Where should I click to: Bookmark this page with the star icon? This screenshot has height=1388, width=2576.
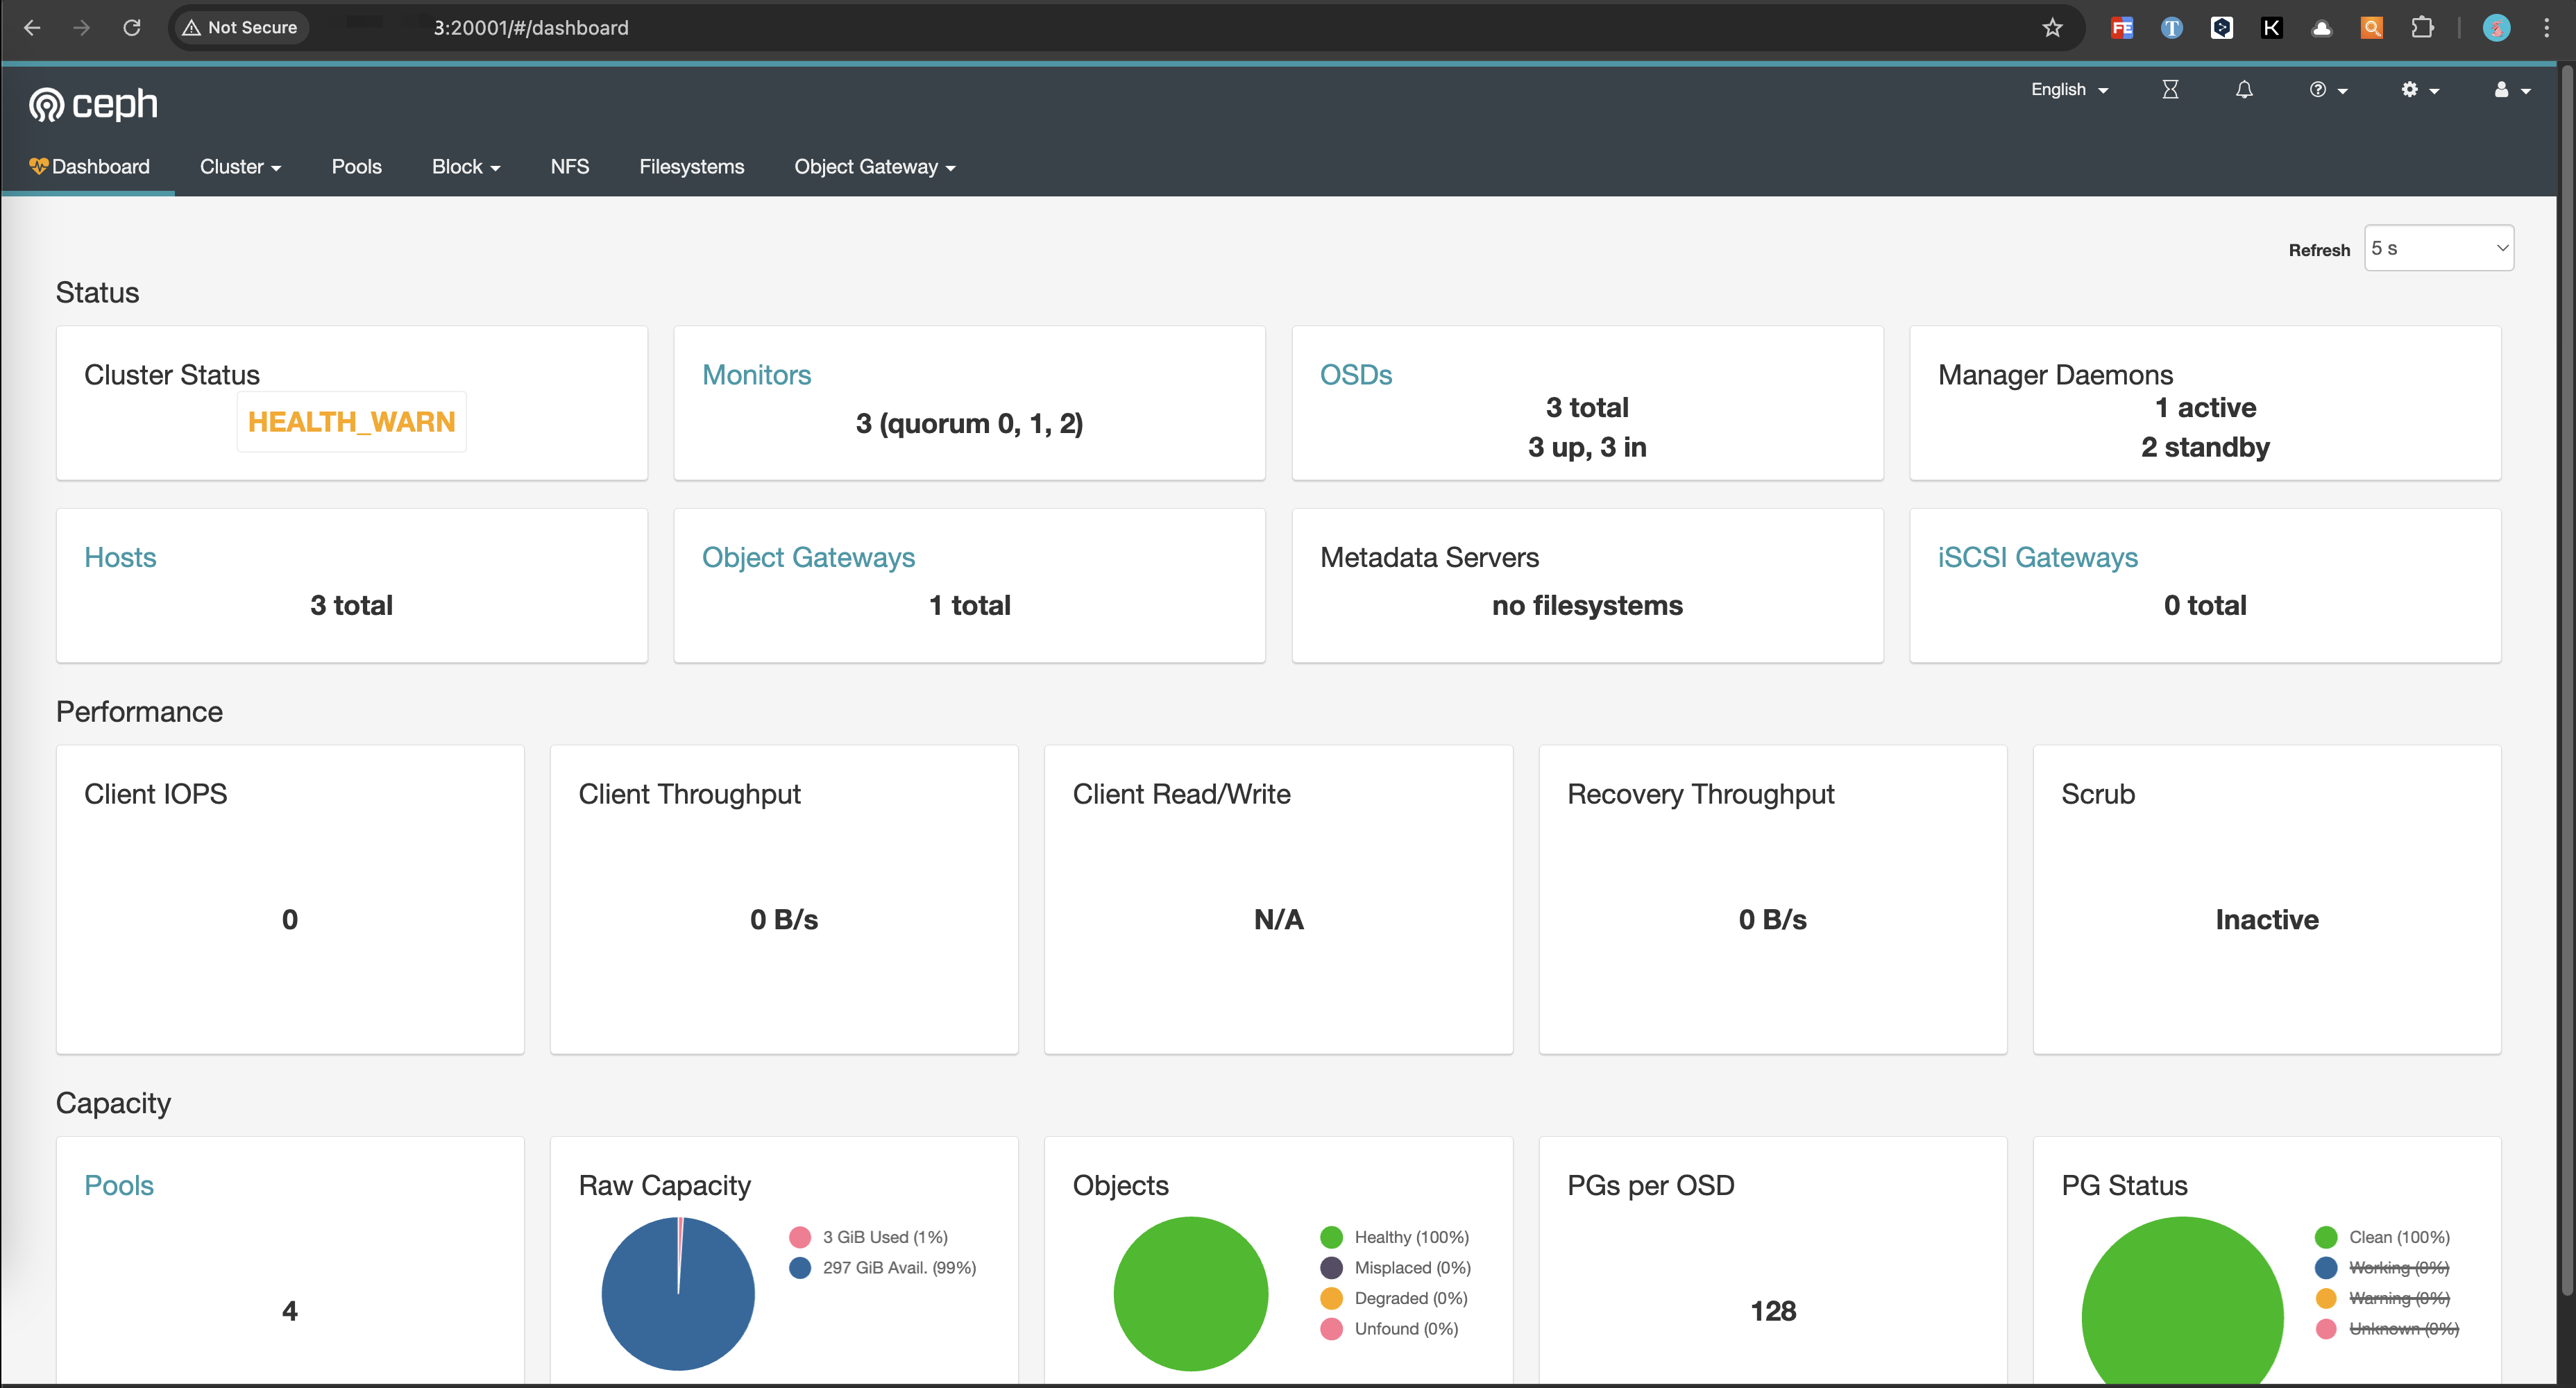2052,28
